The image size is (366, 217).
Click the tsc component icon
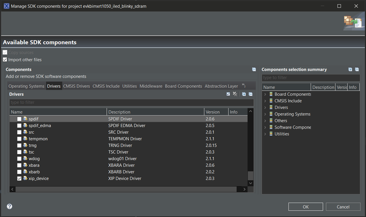(x=25, y=152)
